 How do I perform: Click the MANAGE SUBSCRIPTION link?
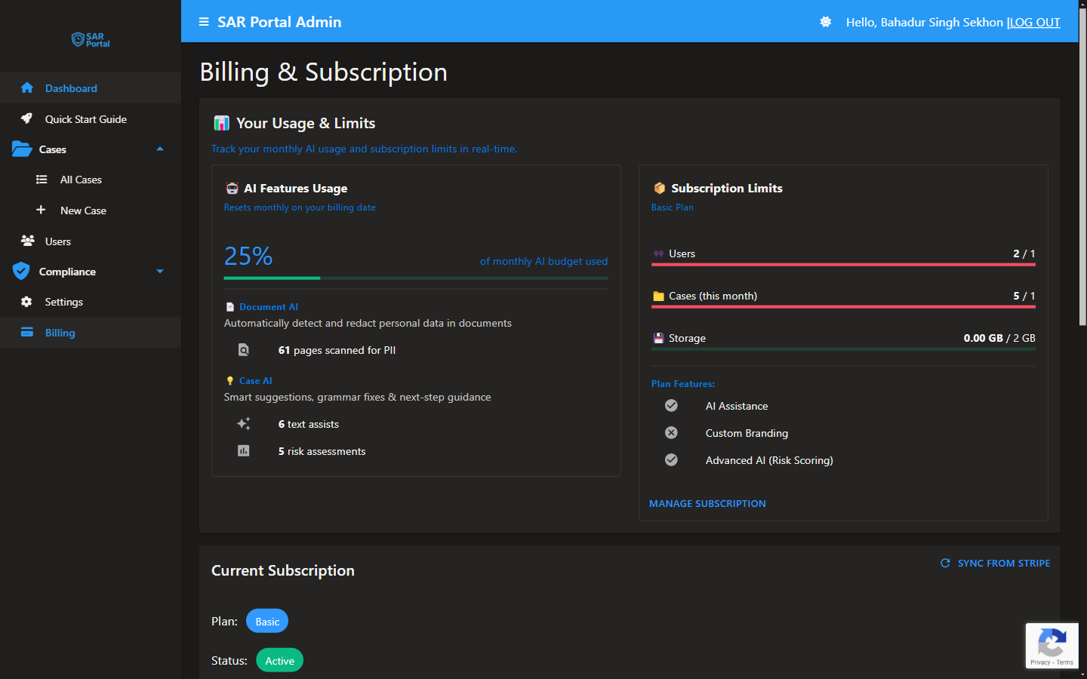pyautogui.click(x=707, y=503)
